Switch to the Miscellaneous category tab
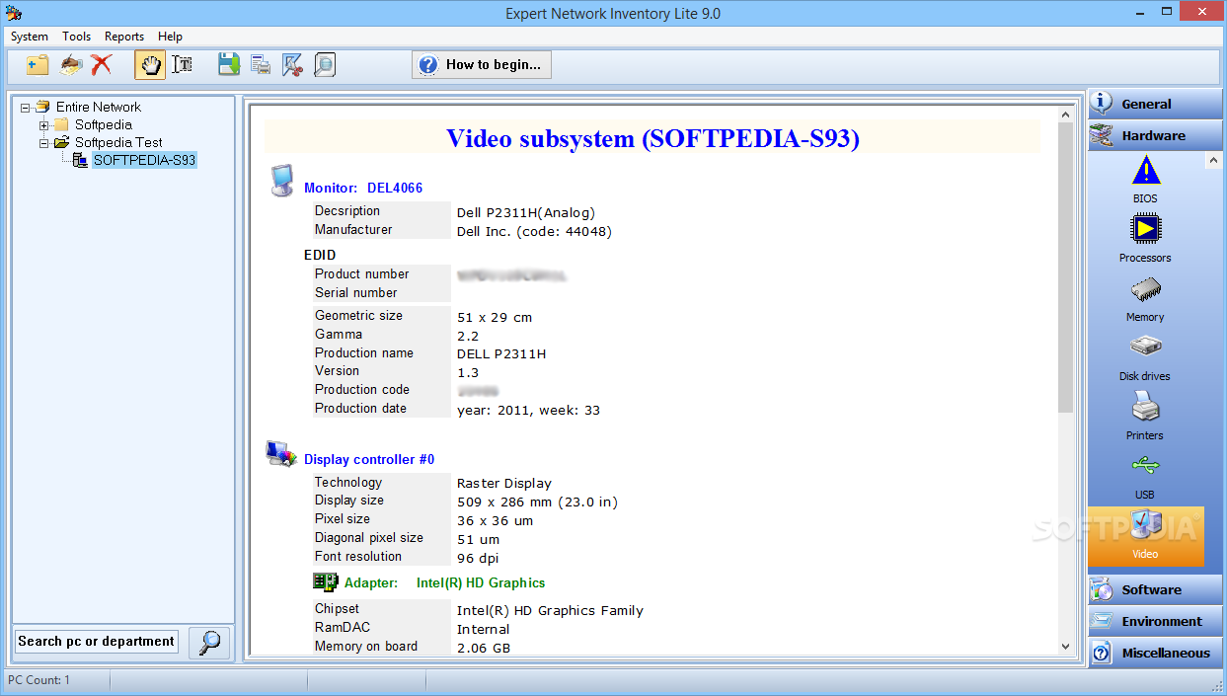The width and height of the screenshot is (1227, 696). [x=1155, y=653]
